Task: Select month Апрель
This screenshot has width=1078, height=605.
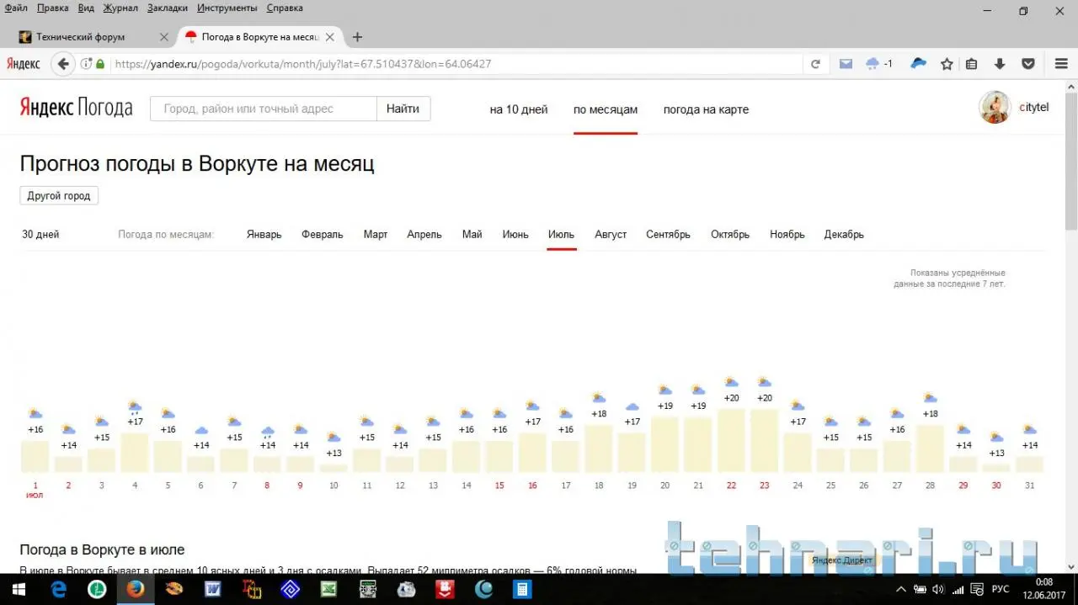Action: coord(424,235)
